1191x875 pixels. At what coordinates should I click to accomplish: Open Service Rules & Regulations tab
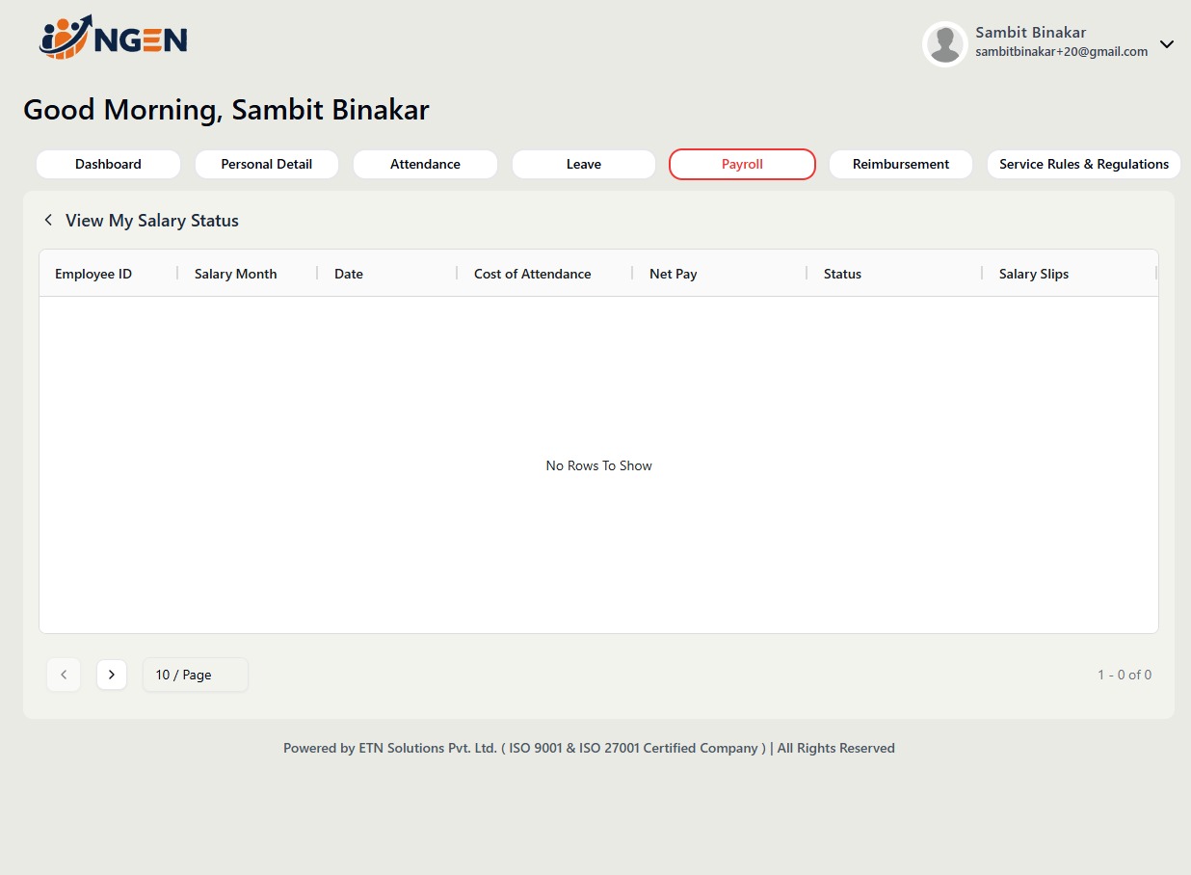point(1083,164)
